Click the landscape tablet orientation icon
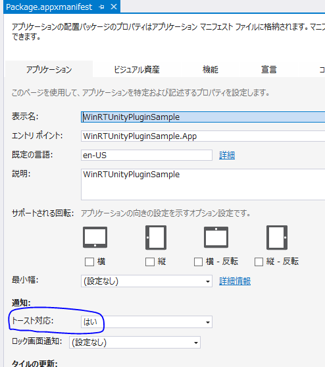325x367 pixels. [x=95, y=237]
